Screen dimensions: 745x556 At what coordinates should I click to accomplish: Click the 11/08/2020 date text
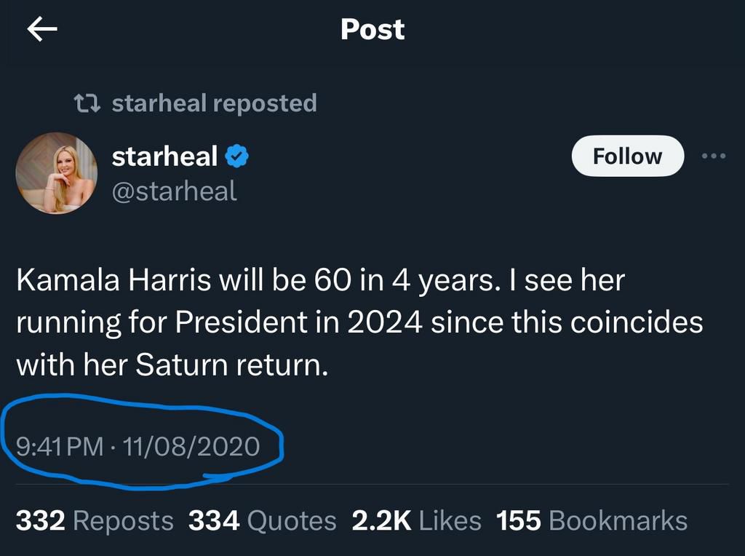191,448
